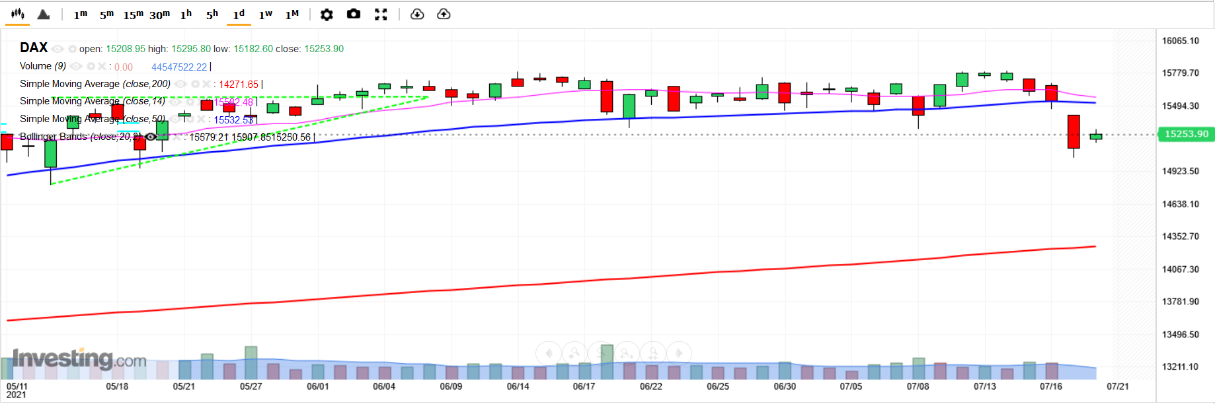This screenshot has width=1215, height=404.
Task: Open chart settings gear in toolbar
Action: tap(327, 15)
